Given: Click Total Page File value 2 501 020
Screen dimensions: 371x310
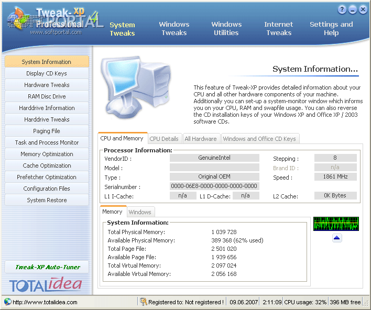Looking at the screenshot, I should coord(224,249).
